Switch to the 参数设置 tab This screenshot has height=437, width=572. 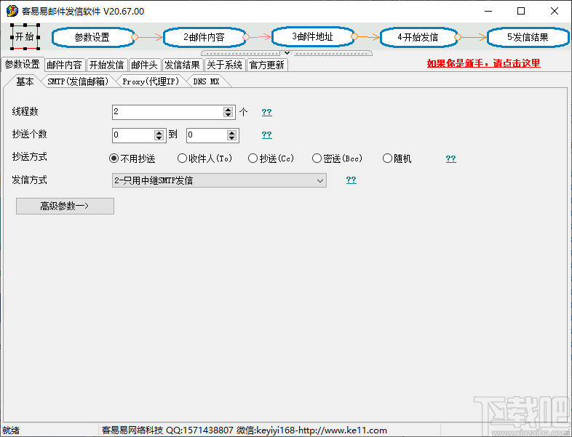(x=23, y=65)
